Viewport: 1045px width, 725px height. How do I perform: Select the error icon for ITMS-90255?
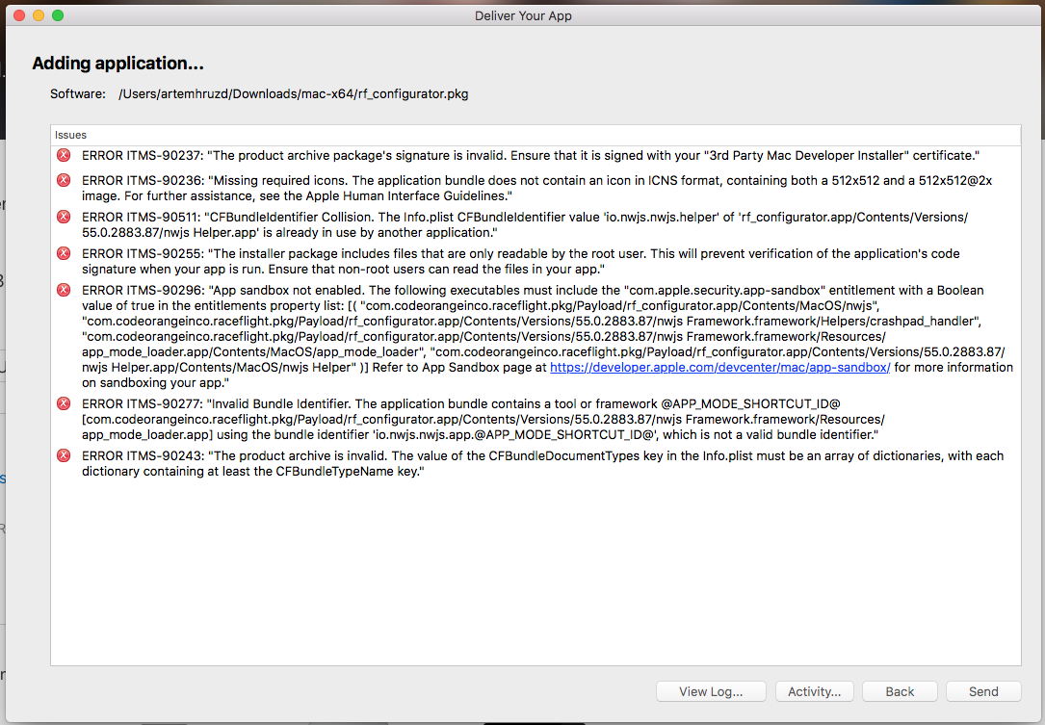pyautogui.click(x=64, y=253)
